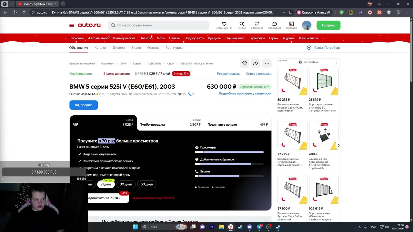The width and height of the screenshot is (413, 232).
Task: Switch to the VIP package tab
Action: click(x=103, y=123)
